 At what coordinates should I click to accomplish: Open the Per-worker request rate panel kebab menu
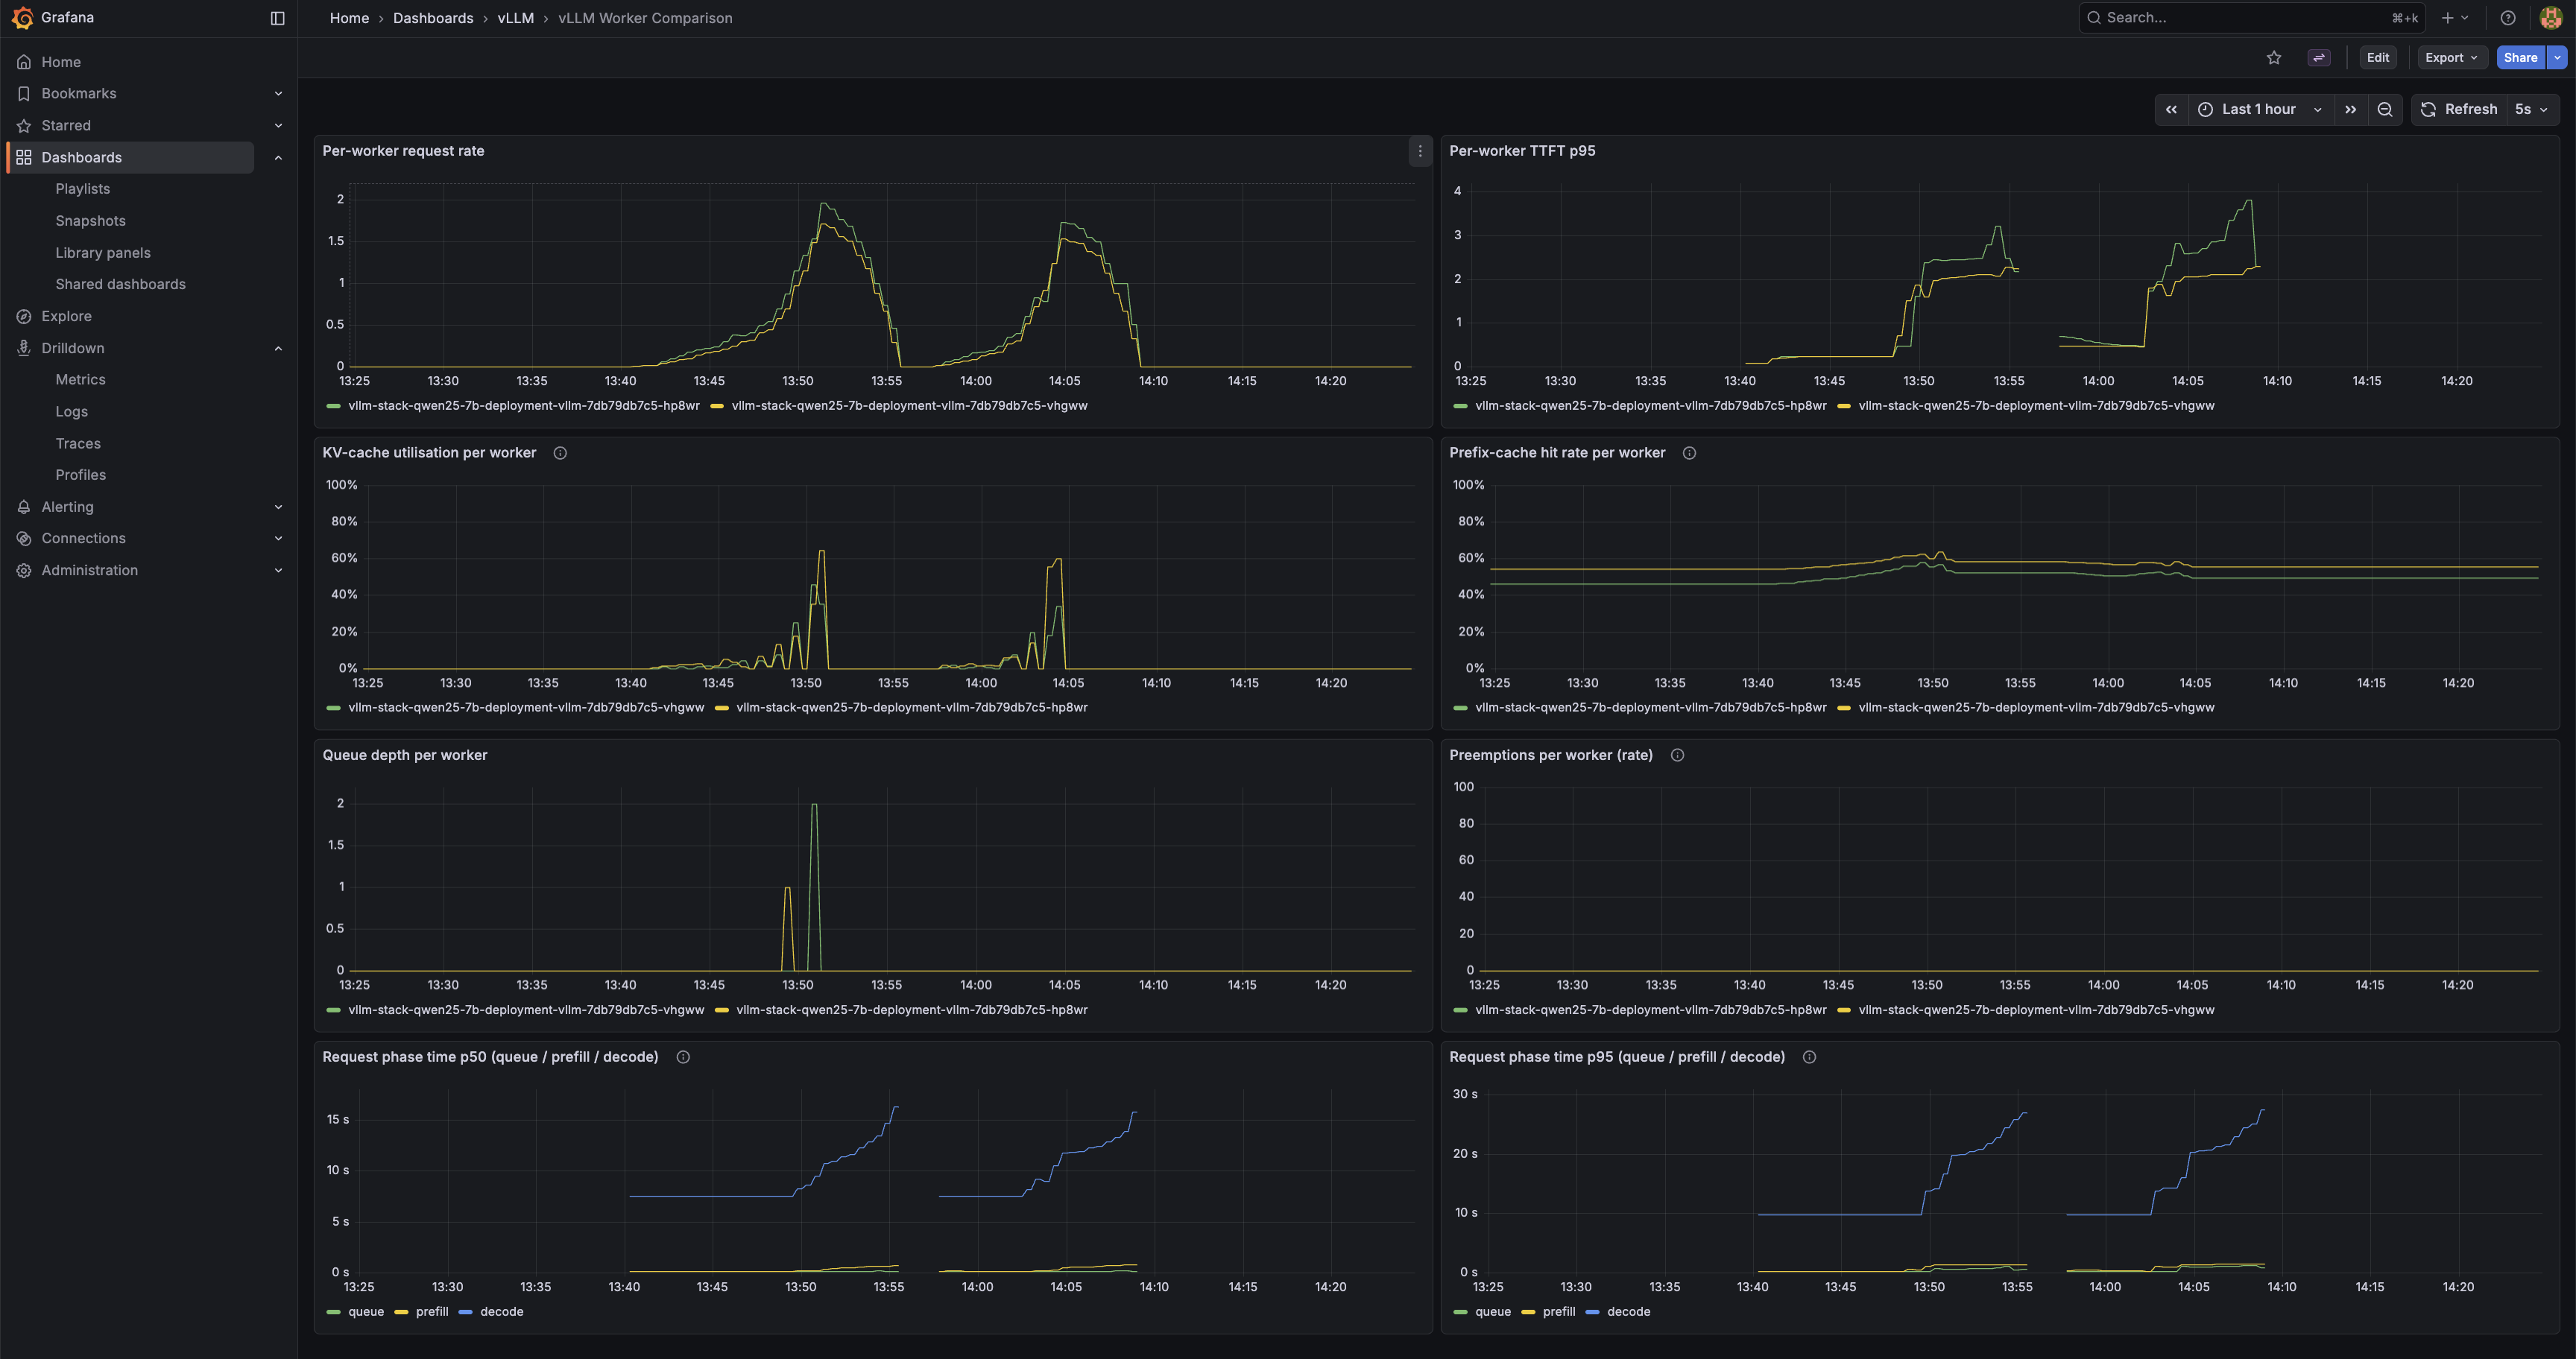(1419, 151)
